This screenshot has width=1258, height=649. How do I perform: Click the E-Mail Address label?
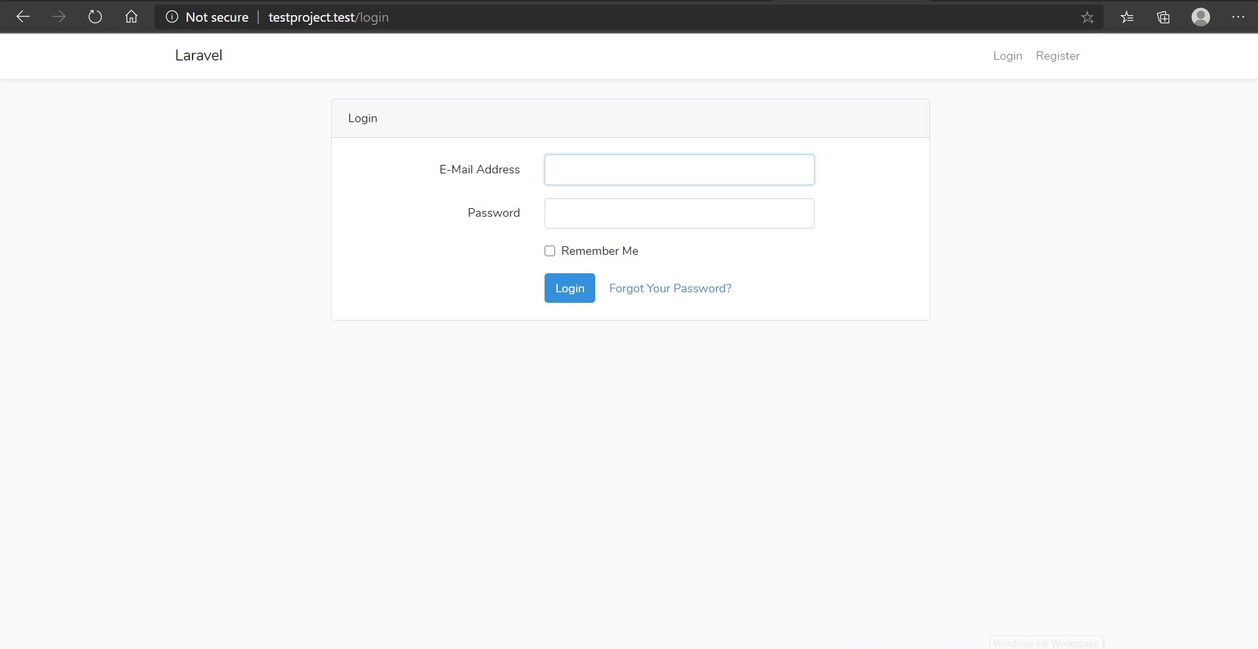pos(480,169)
